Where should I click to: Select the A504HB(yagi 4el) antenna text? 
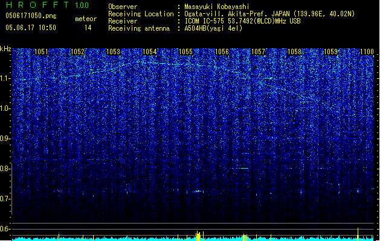pyautogui.click(x=213, y=28)
